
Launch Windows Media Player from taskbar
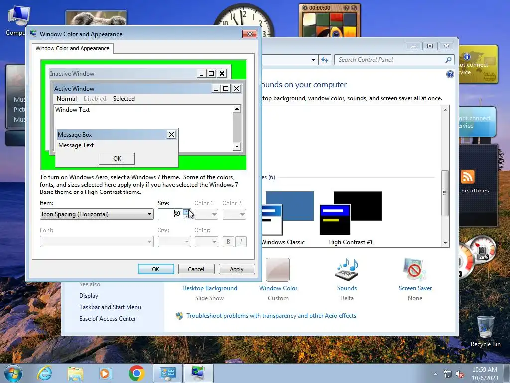105,374
